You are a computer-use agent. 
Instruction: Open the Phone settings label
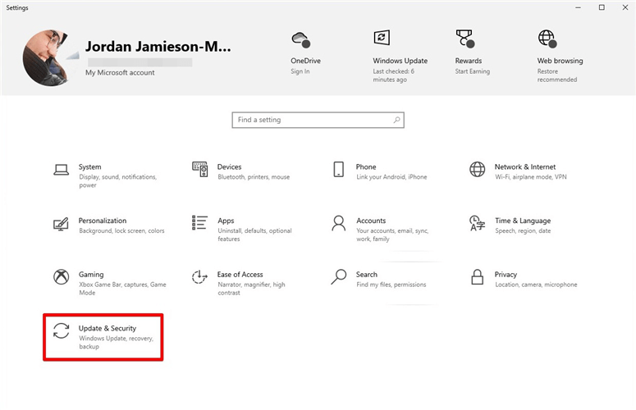(x=366, y=167)
